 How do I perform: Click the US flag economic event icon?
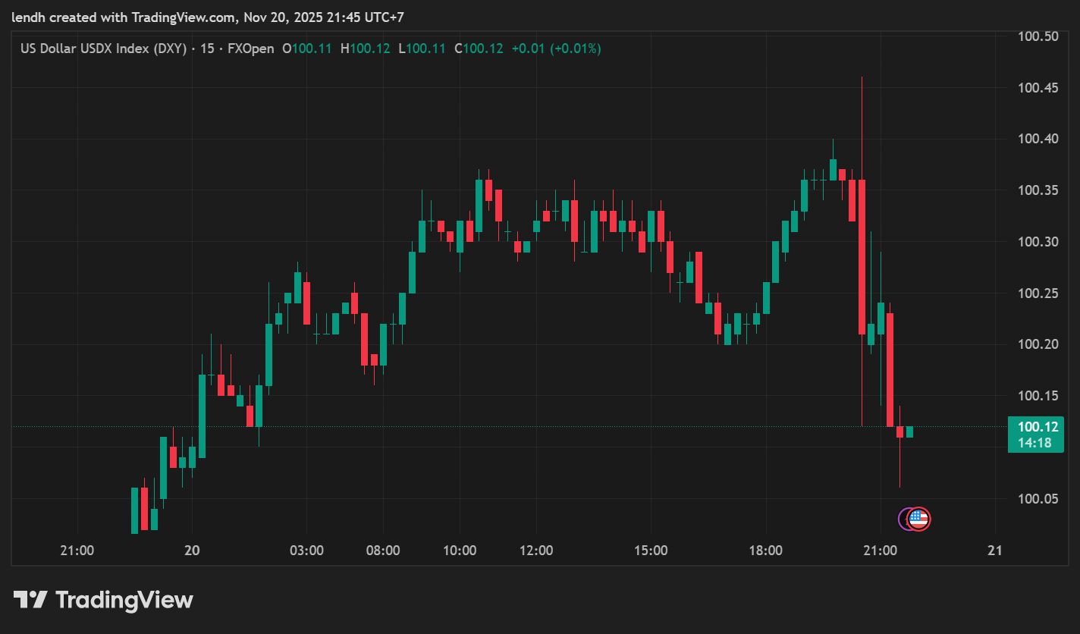click(918, 519)
